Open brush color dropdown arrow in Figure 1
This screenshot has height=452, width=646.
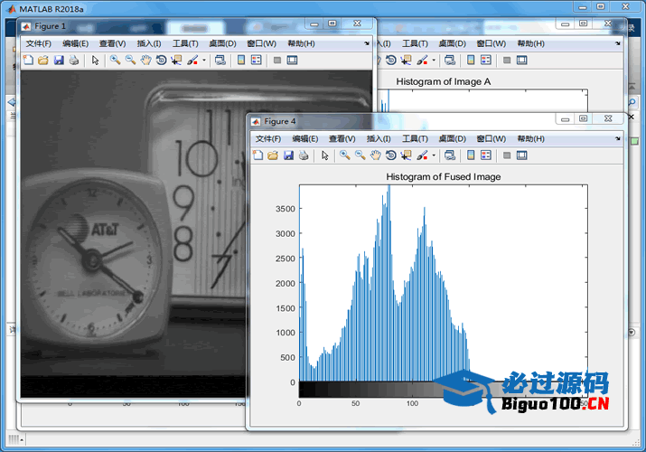coord(204,61)
